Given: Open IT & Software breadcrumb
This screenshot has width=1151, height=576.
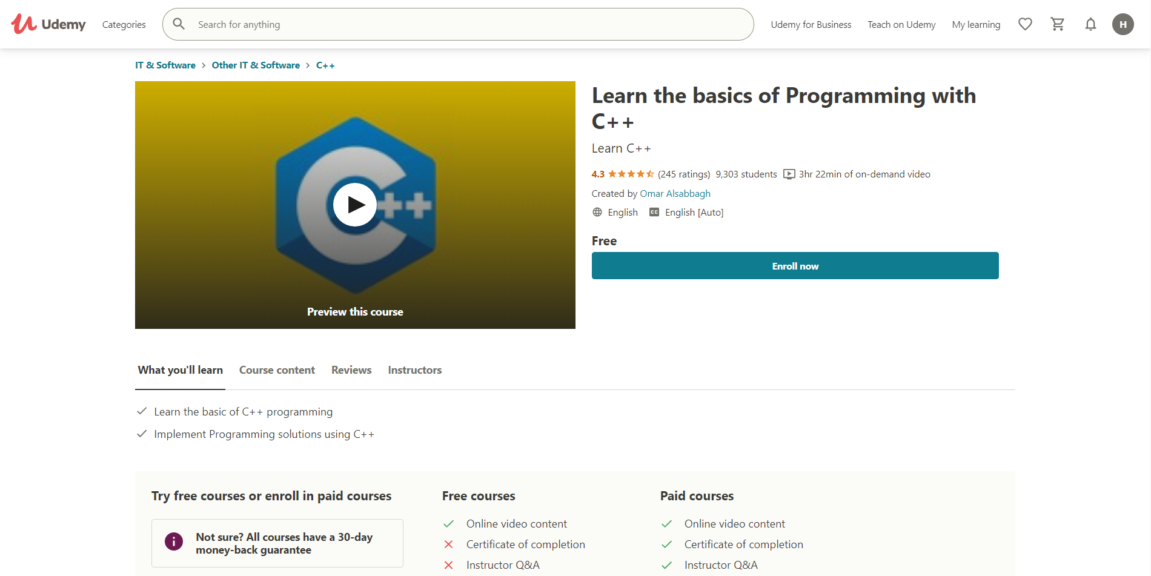Looking at the screenshot, I should pos(165,65).
